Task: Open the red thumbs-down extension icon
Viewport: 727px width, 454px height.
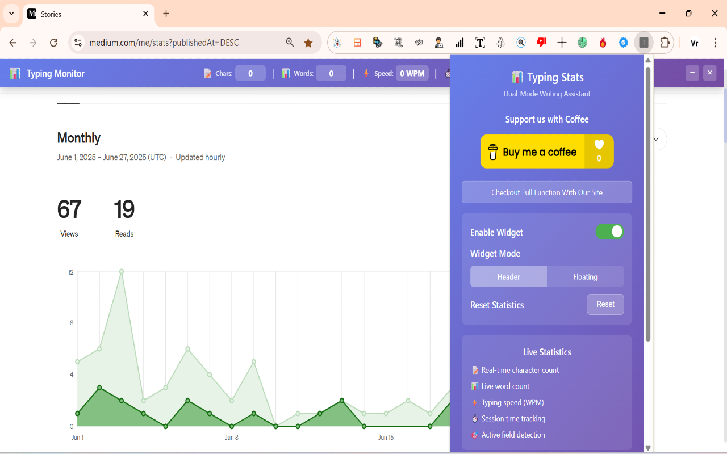Action: pyautogui.click(x=541, y=43)
